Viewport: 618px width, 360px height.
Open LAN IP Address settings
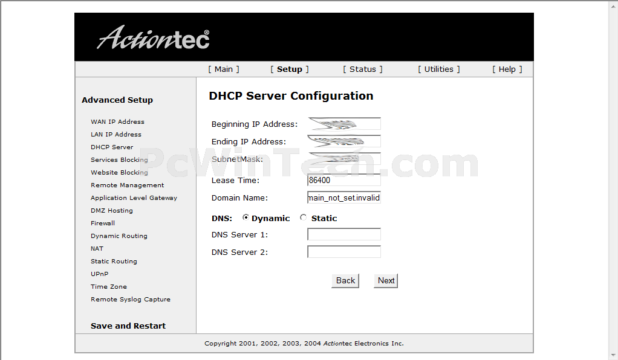[x=116, y=134]
